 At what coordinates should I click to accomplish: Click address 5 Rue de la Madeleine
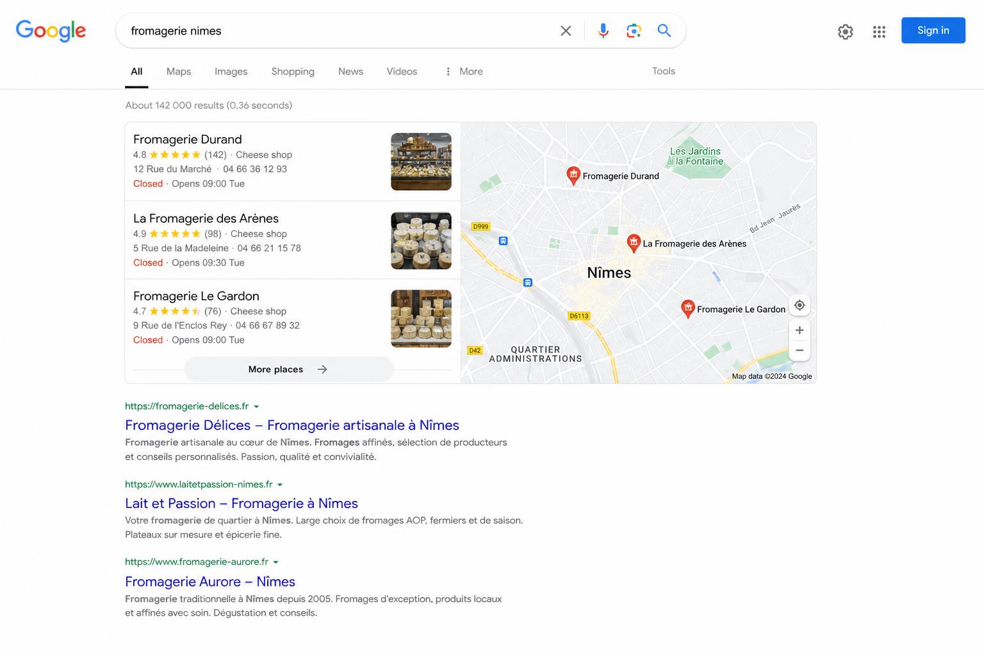pyautogui.click(x=181, y=248)
